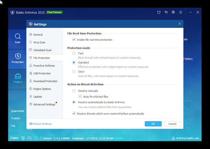Click the Advanced Settings tools icon
The height and width of the screenshot is (149, 210).
pos(31,104)
